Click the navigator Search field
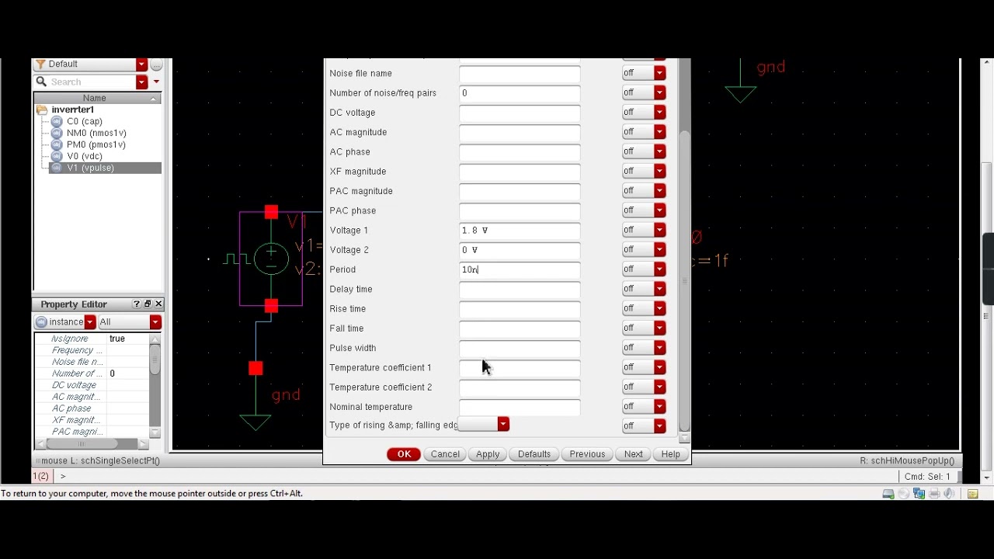The height and width of the screenshot is (559, 994). (92, 82)
